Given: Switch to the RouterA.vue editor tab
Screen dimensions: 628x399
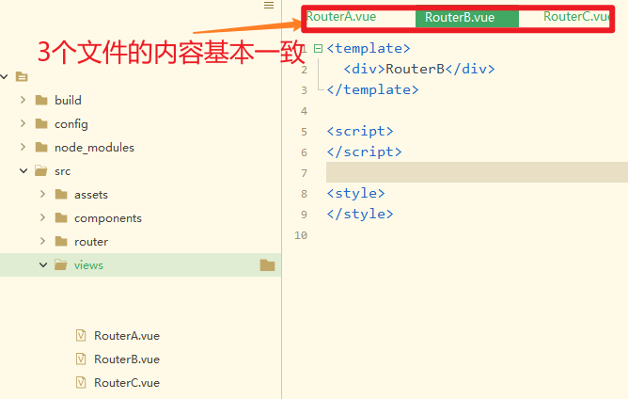Looking at the screenshot, I should pyautogui.click(x=341, y=16).
